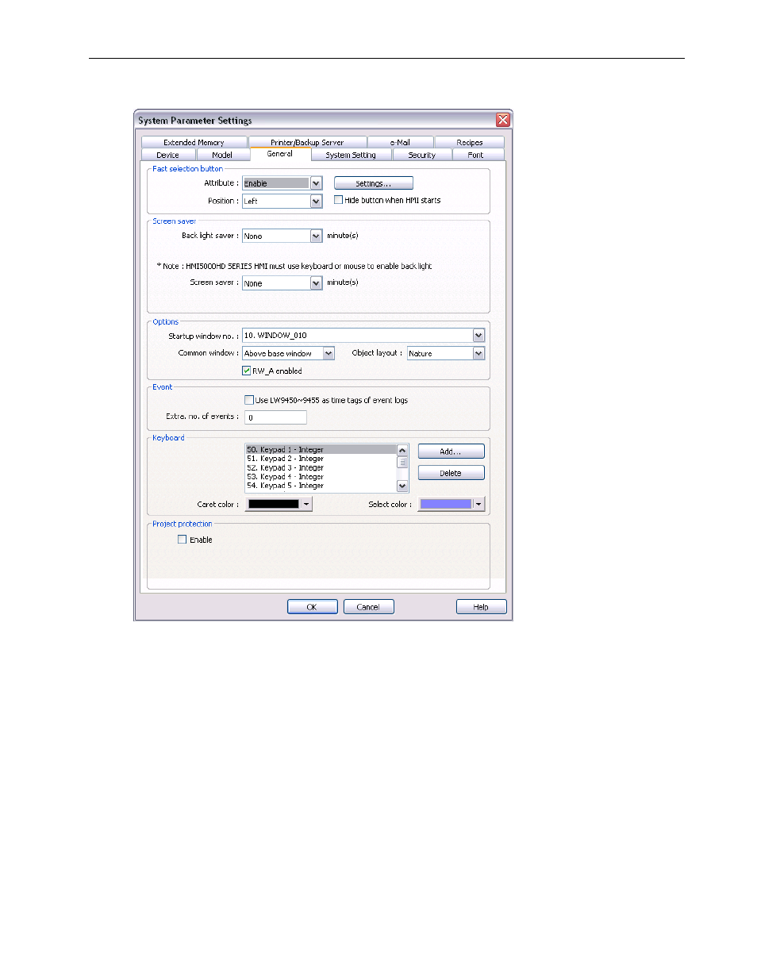Close the System Parameter Settings dialog
Viewport: 757px width, 980px height.
point(503,120)
